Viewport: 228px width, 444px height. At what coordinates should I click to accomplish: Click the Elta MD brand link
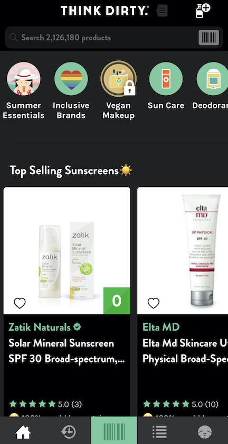(161, 327)
